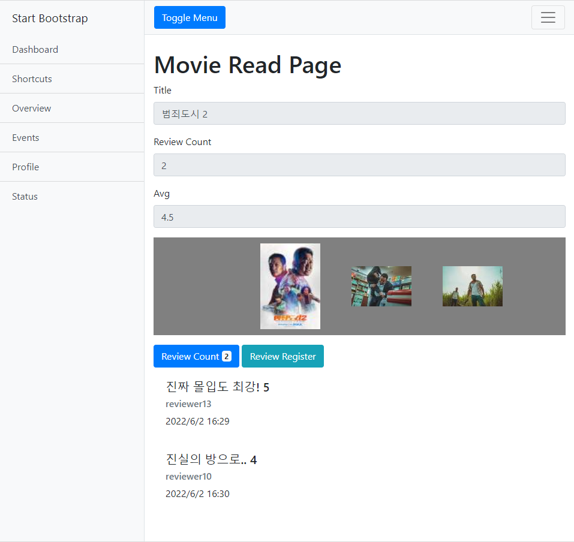Click inside the Title input field
Image resolution: width=574 pixels, height=542 pixels.
359,113
